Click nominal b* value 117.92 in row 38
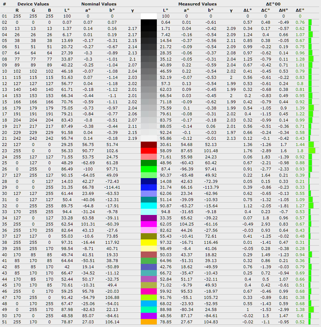The height and width of the screenshot is (327, 321). (112, 242)
